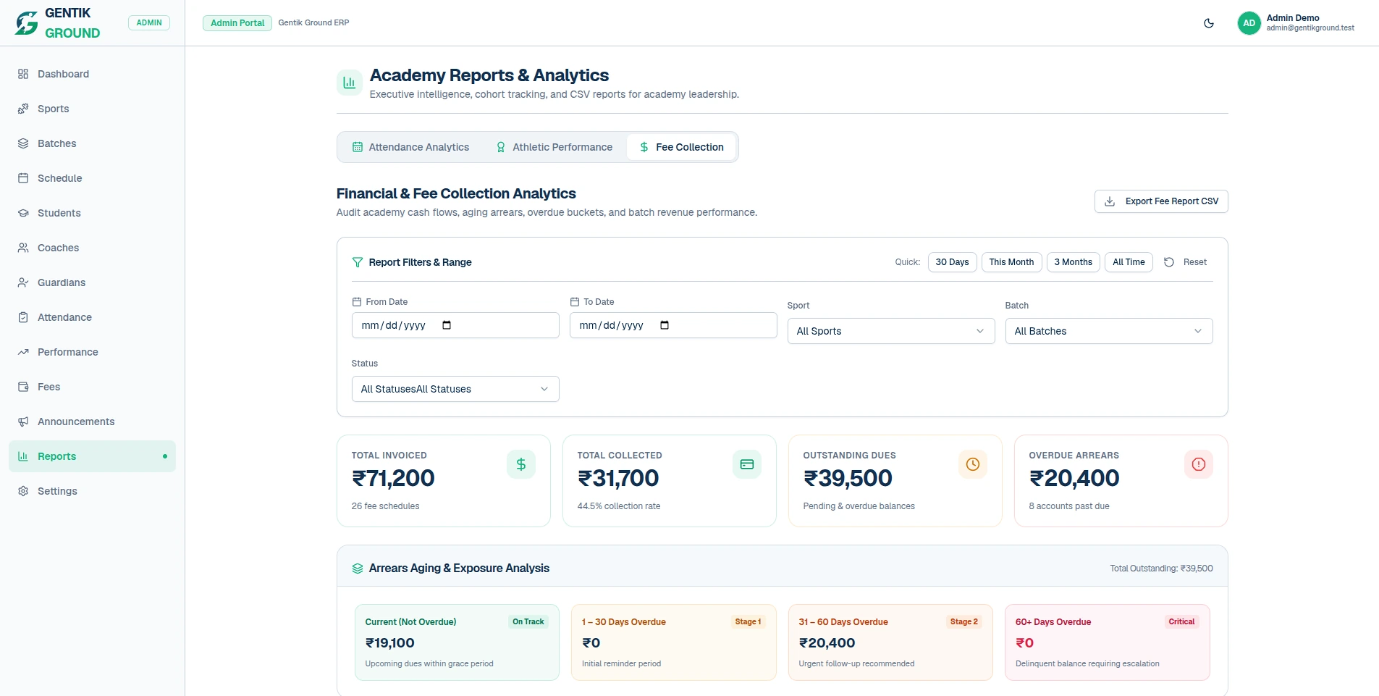Switch to Athletic Performance tab
This screenshot has width=1379, height=696.
tap(554, 147)
